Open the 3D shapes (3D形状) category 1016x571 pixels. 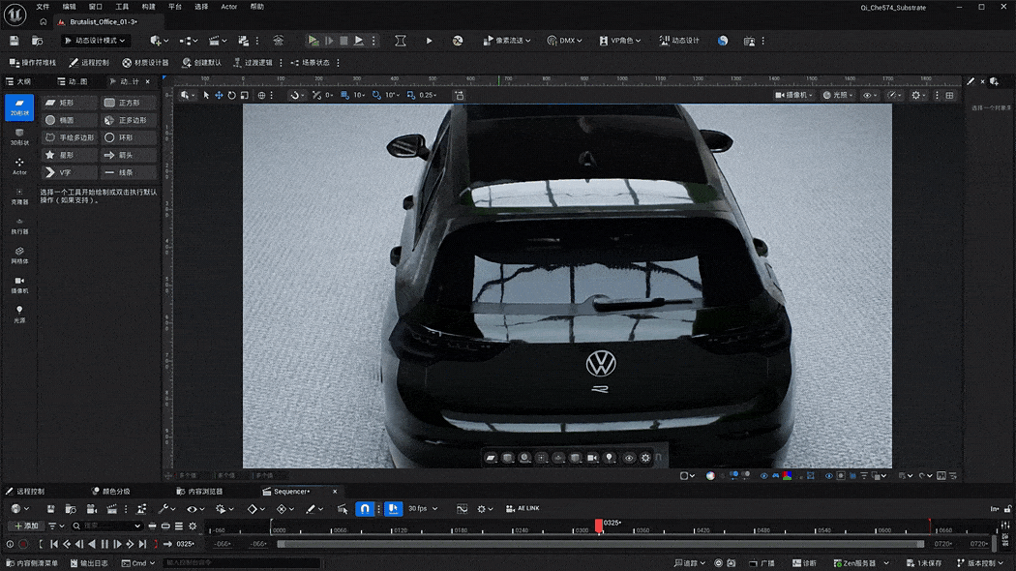(x=19, y=136)
